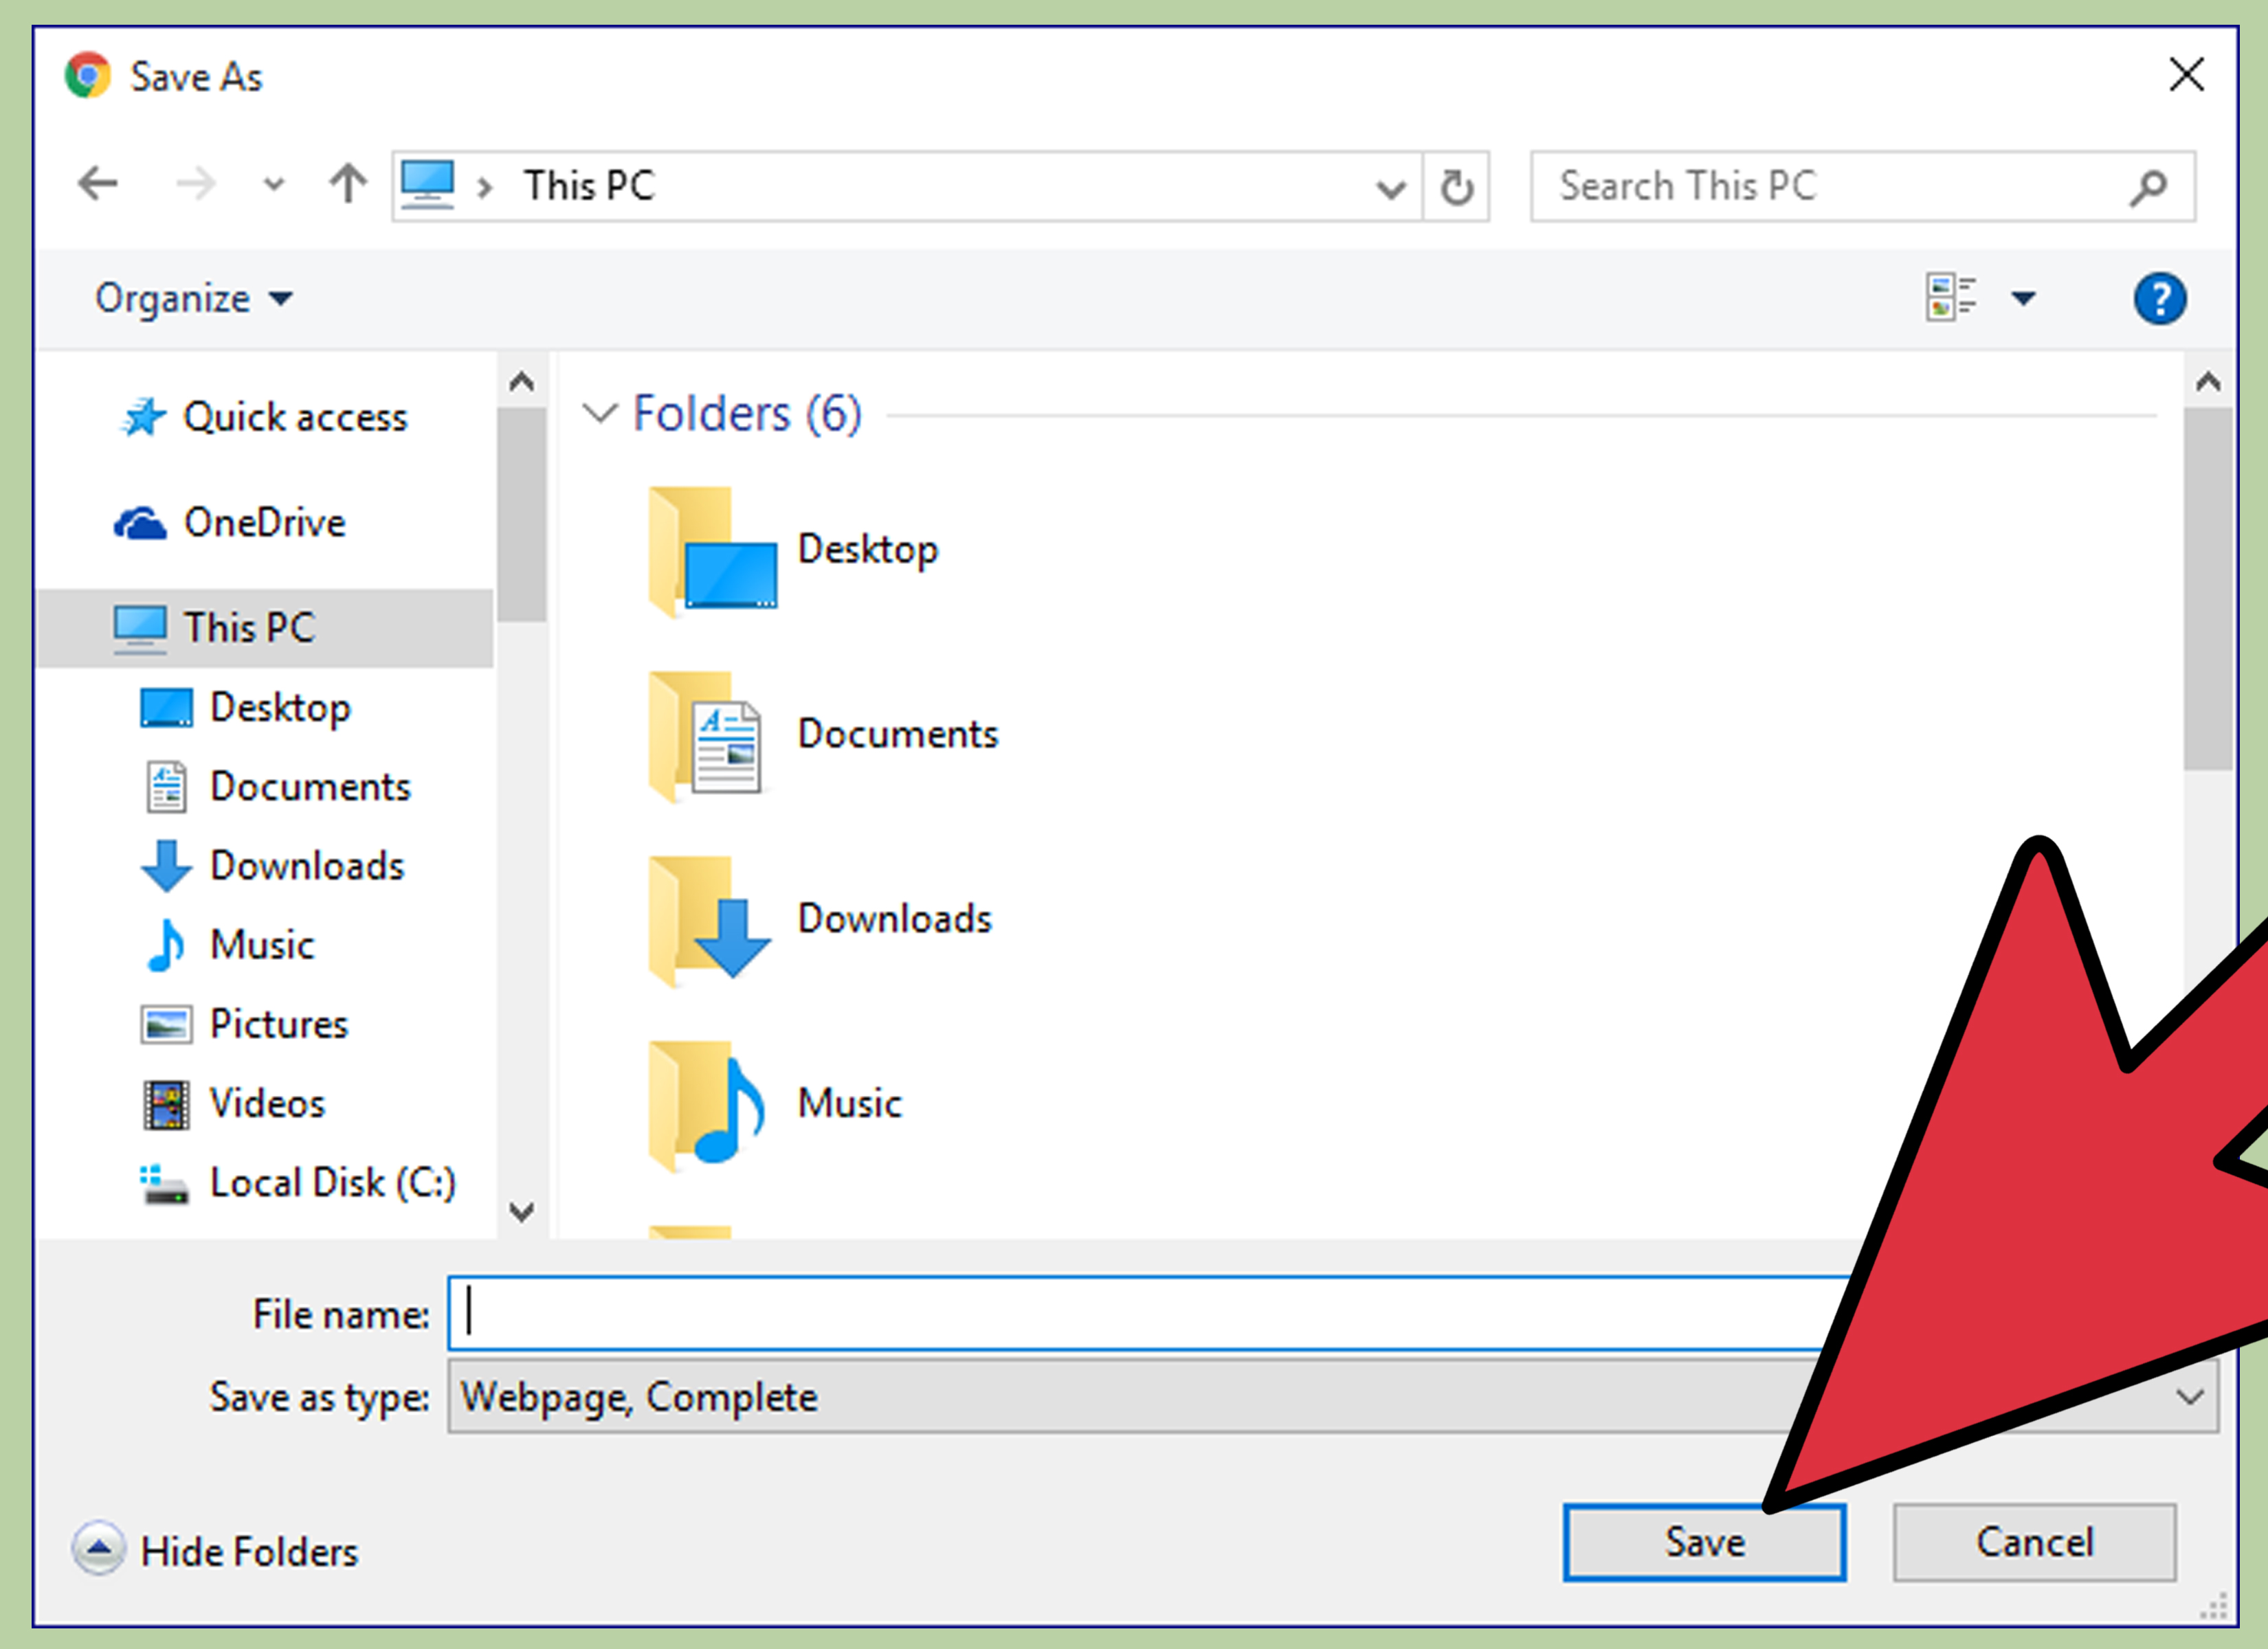Open the Save as type dropdown
2268x1649 pixels.
pos(2190,1397)
